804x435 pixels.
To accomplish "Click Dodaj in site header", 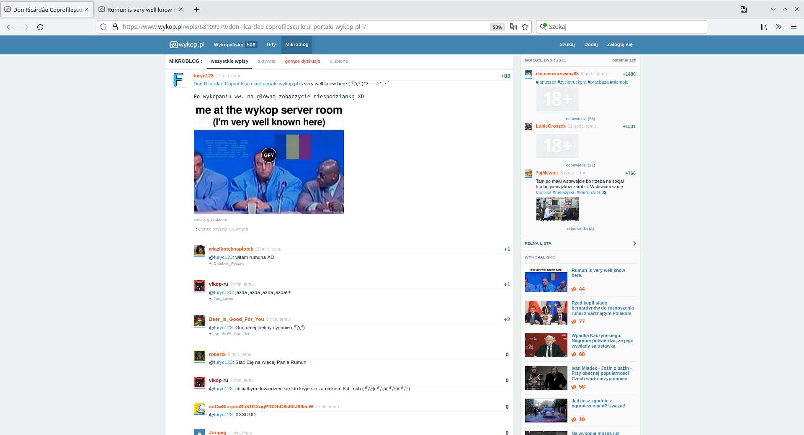I will [x=591, y=44].
